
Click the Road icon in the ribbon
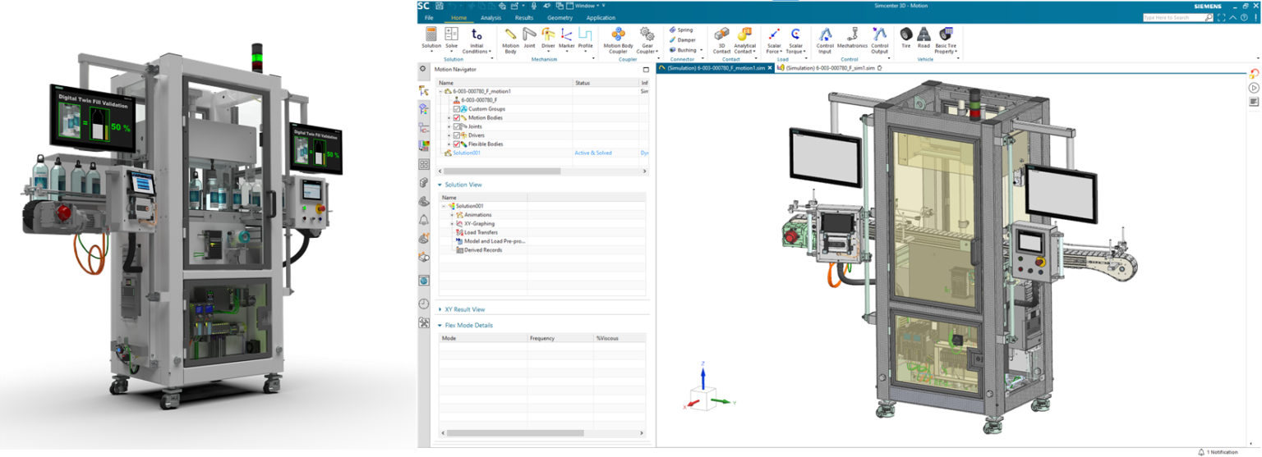point(923,34)
